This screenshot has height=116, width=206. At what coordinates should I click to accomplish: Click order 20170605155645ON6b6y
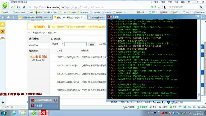click(x=68, y=90)
